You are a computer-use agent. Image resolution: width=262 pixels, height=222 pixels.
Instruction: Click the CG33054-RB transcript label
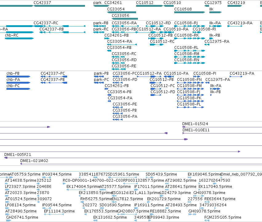pyautogui.click(x=119, y=48)
